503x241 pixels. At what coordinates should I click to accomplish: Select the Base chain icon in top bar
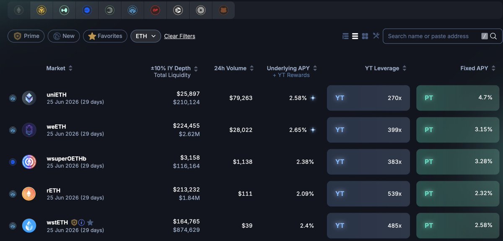87,10
